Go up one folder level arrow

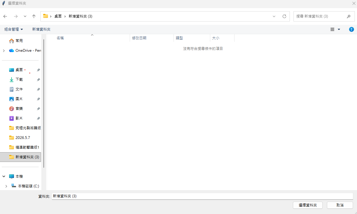(x=34, y=16)
